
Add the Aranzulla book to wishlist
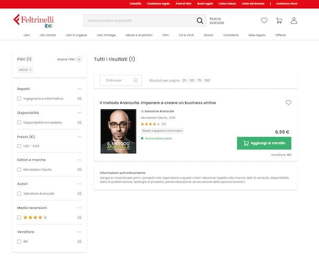289,103
